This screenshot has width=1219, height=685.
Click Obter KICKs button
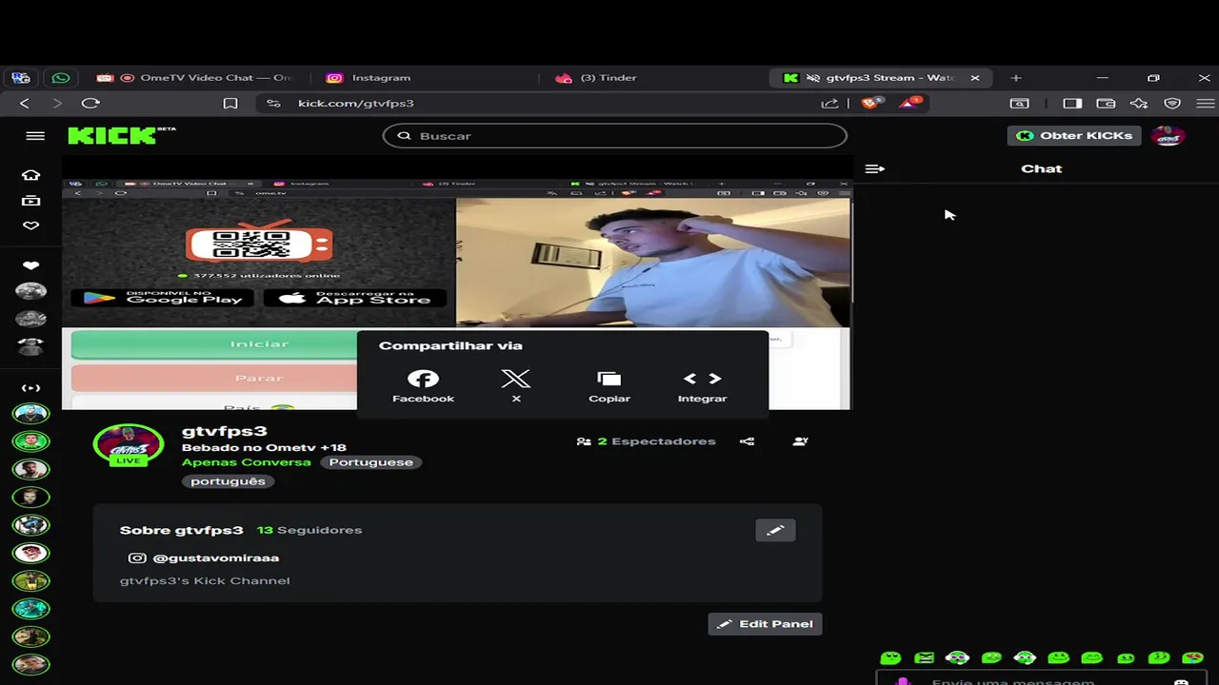(x=1074, y=136)
